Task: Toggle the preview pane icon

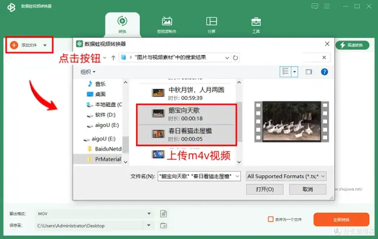Action: coord(309,72)
